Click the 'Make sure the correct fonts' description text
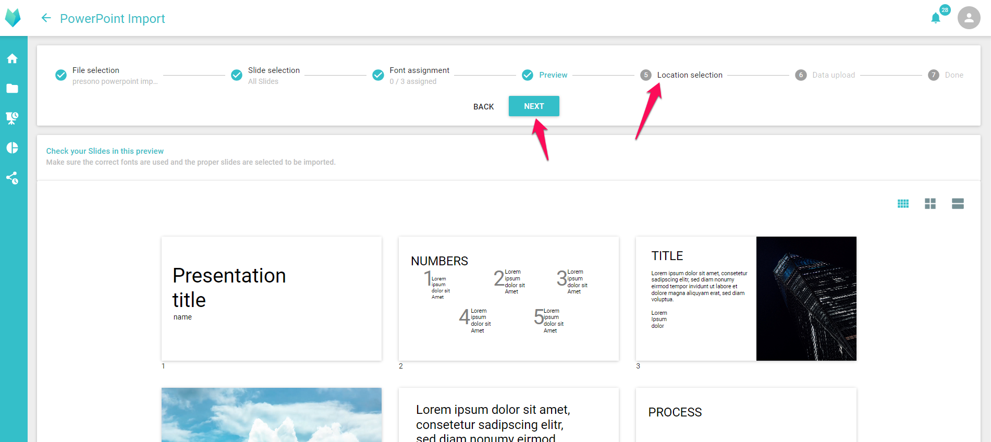991x442 pixels. click(191, 162)
